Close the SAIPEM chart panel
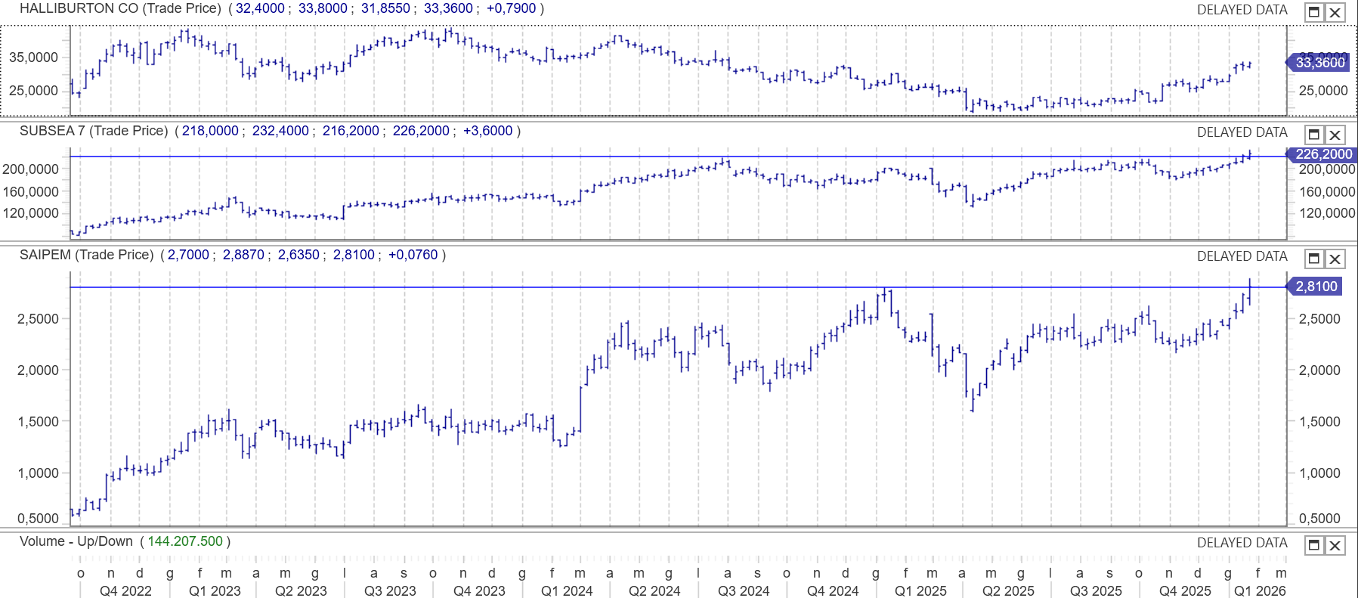 click(x=1335, y=259)
